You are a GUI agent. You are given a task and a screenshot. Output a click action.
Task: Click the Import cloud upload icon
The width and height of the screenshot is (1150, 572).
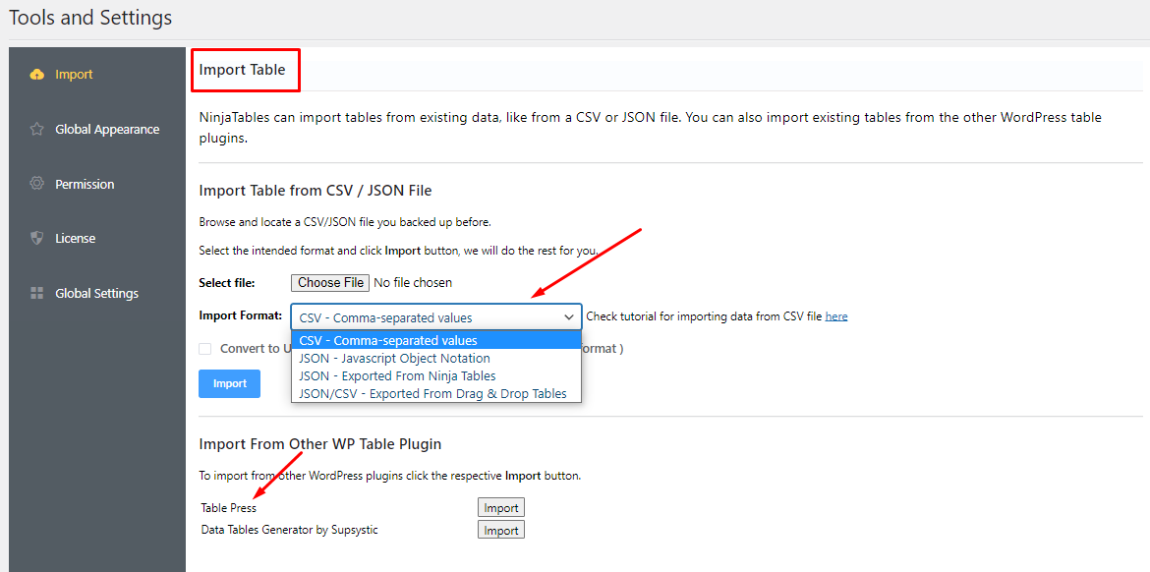tap(36, 74)
